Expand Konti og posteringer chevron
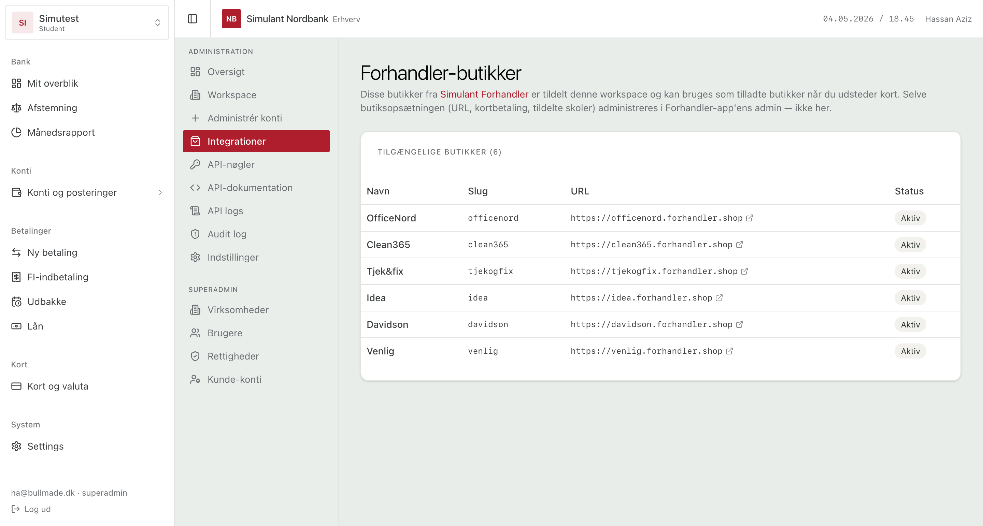Image resolution: width=983 pixels, height=526 pixels. [x=160, y=192]
